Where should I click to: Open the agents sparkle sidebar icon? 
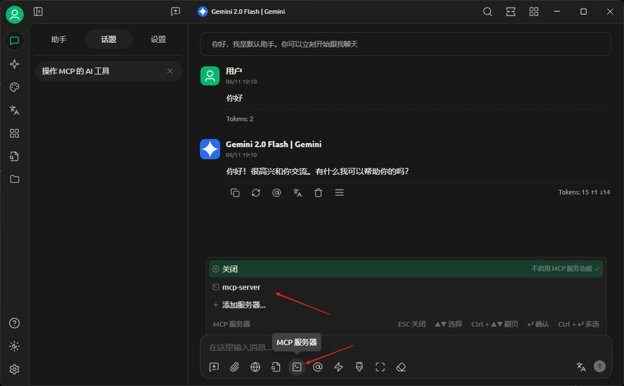[x=14, y=64]
